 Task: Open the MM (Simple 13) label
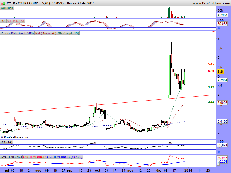point(68,33)
